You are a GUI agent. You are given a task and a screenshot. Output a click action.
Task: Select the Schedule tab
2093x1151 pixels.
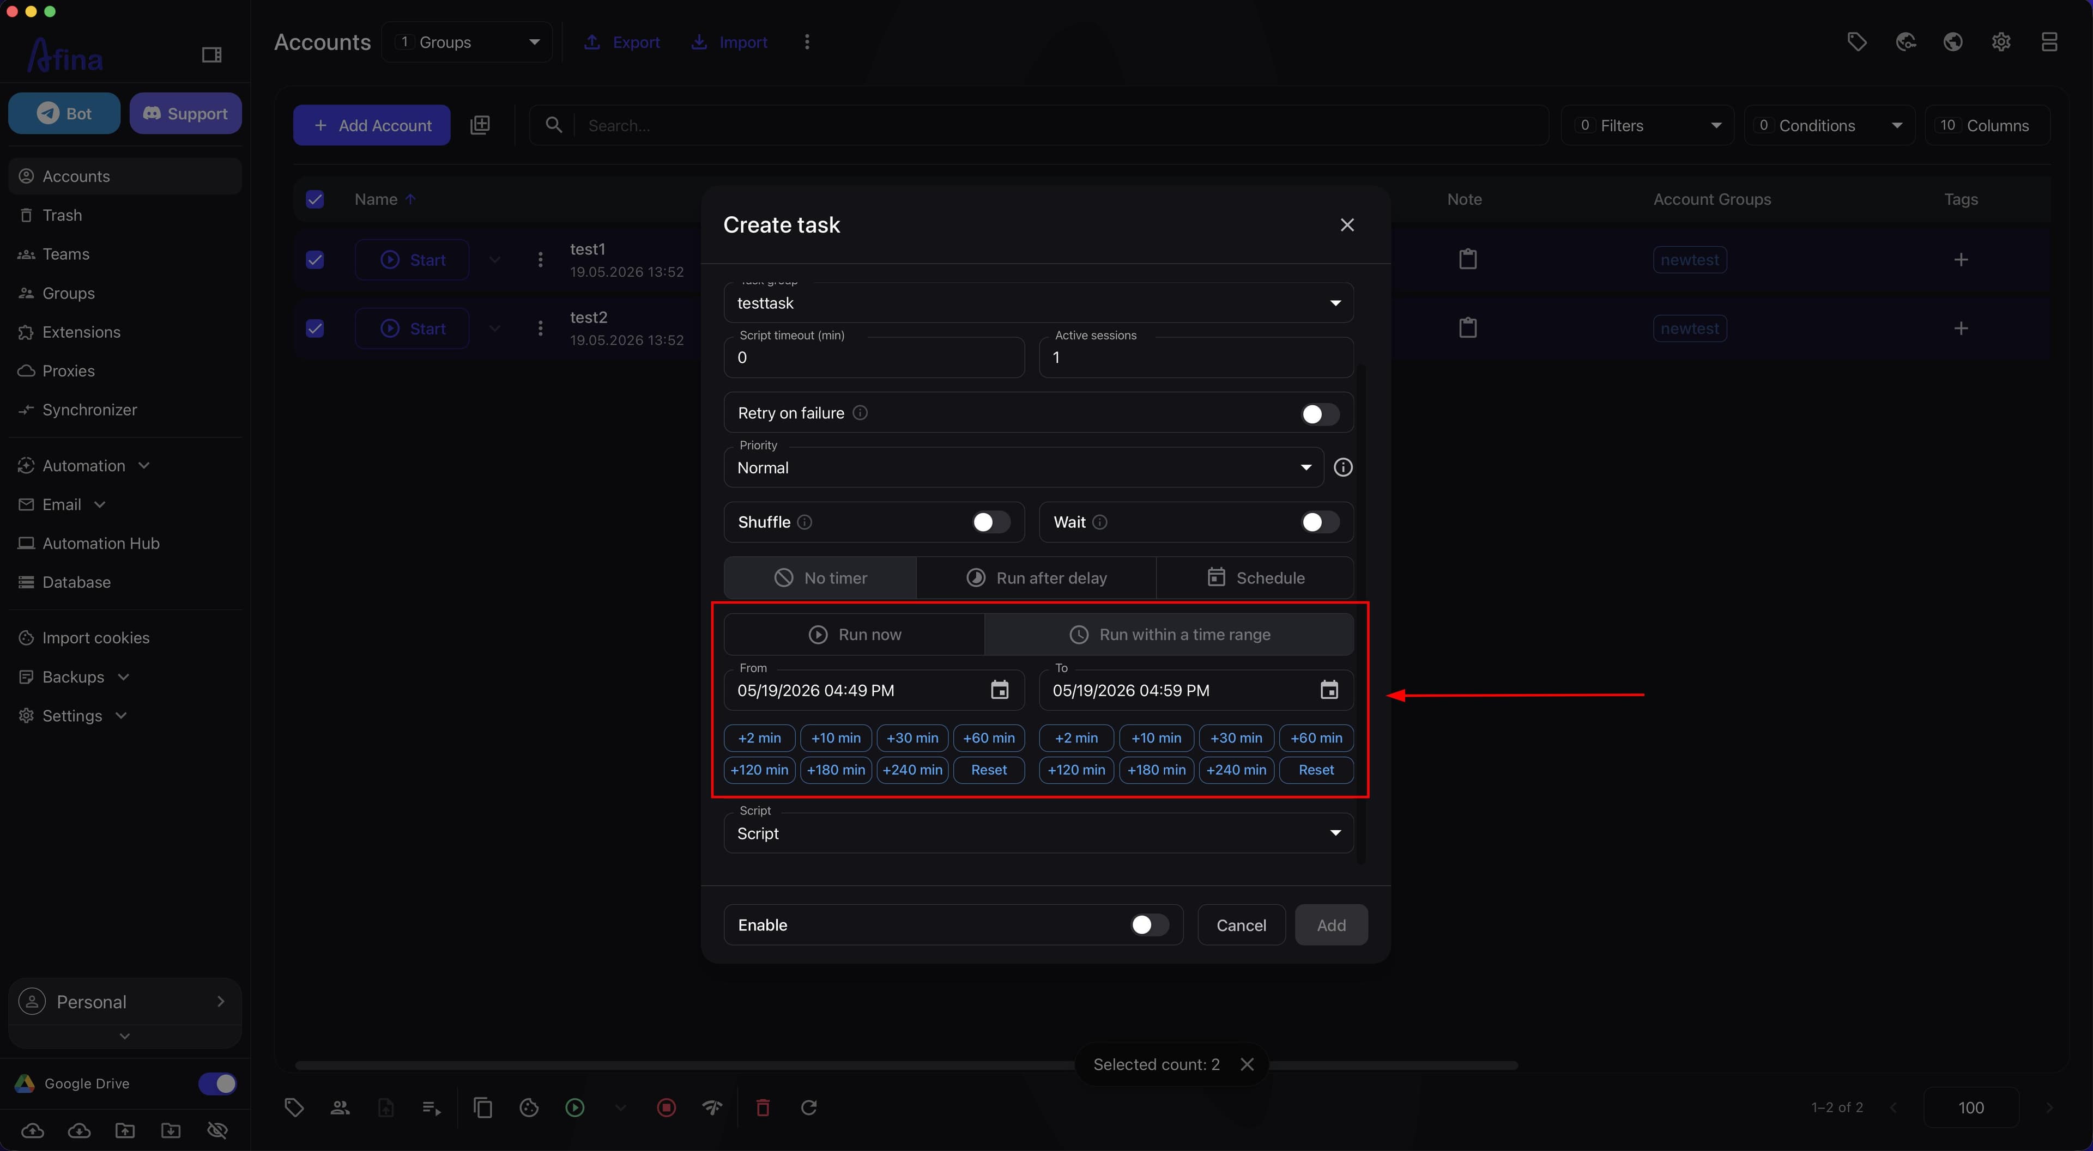[x=1255, y=577]
